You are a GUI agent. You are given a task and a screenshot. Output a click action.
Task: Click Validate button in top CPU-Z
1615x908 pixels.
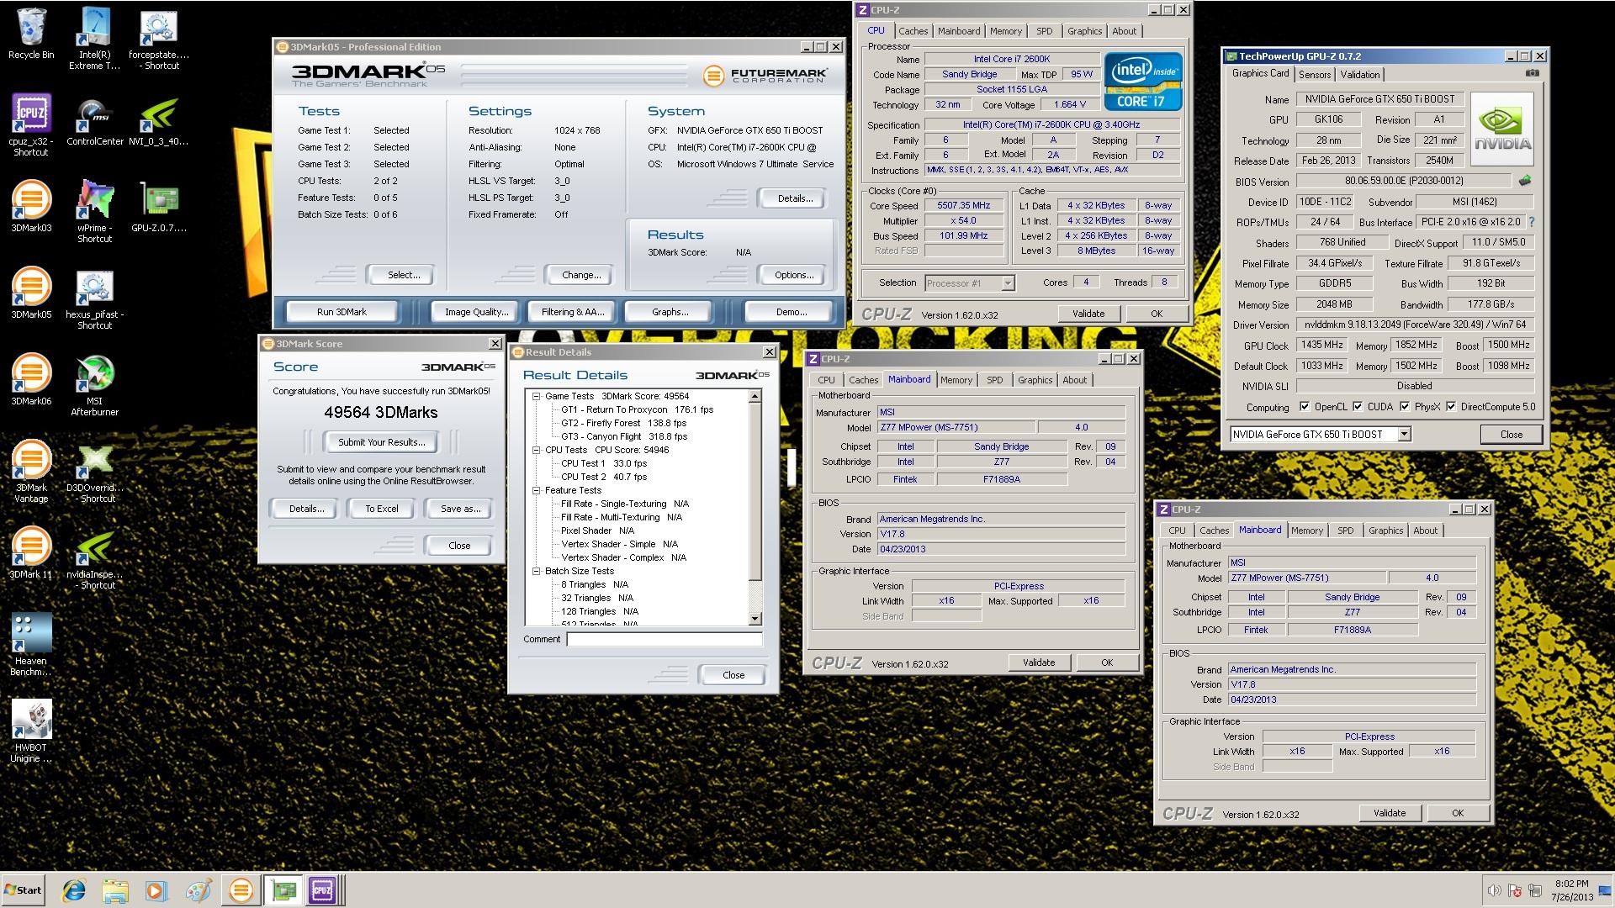(1088, 314)
